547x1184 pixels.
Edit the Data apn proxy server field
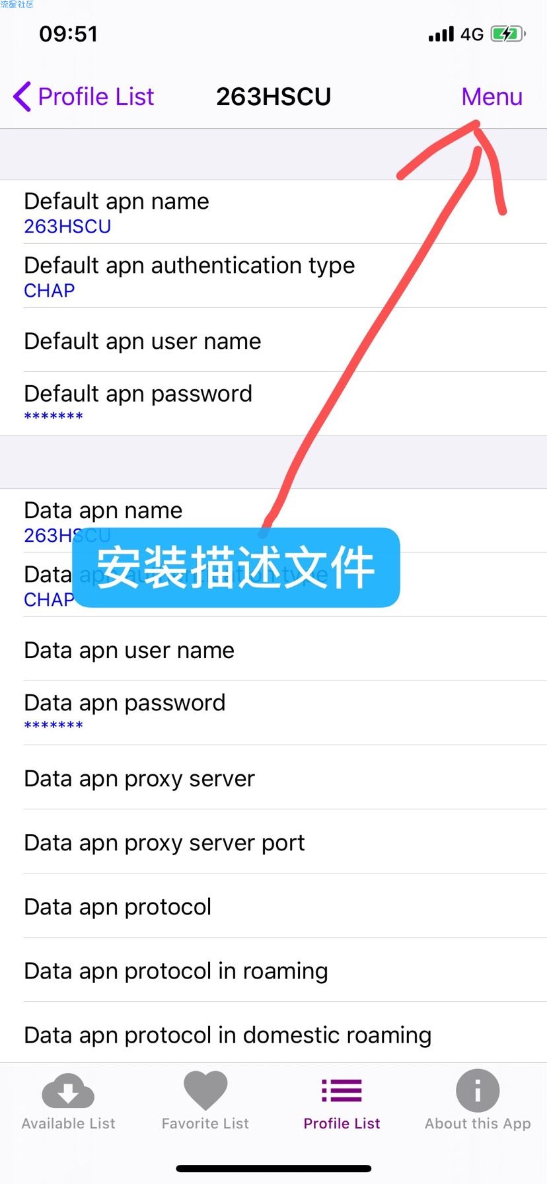273,778
